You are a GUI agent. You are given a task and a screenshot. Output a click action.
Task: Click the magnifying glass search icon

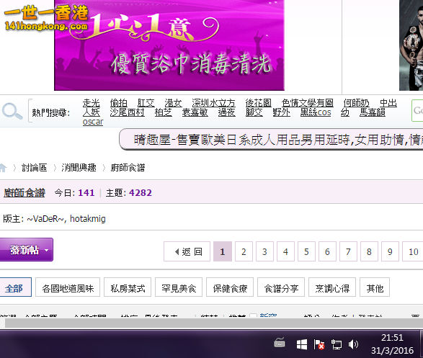point(12,111)
